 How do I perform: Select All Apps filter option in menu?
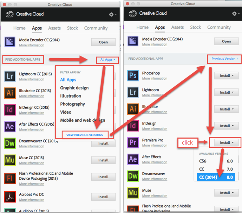pos(68,80)
